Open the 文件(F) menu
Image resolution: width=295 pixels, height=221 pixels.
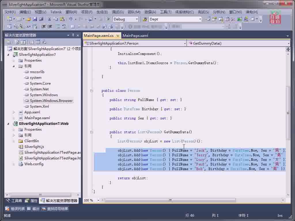[x=10, y=12]
